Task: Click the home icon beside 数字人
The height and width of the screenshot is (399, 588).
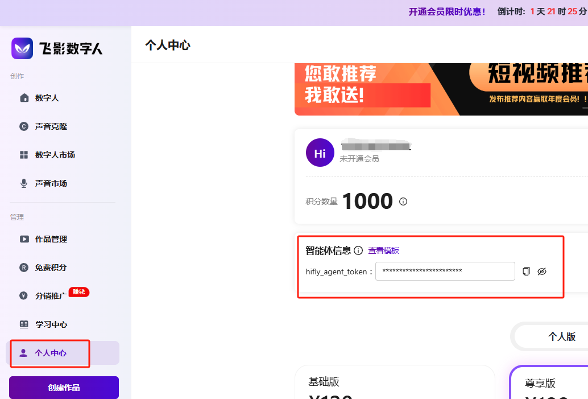Action: [24, 98]
